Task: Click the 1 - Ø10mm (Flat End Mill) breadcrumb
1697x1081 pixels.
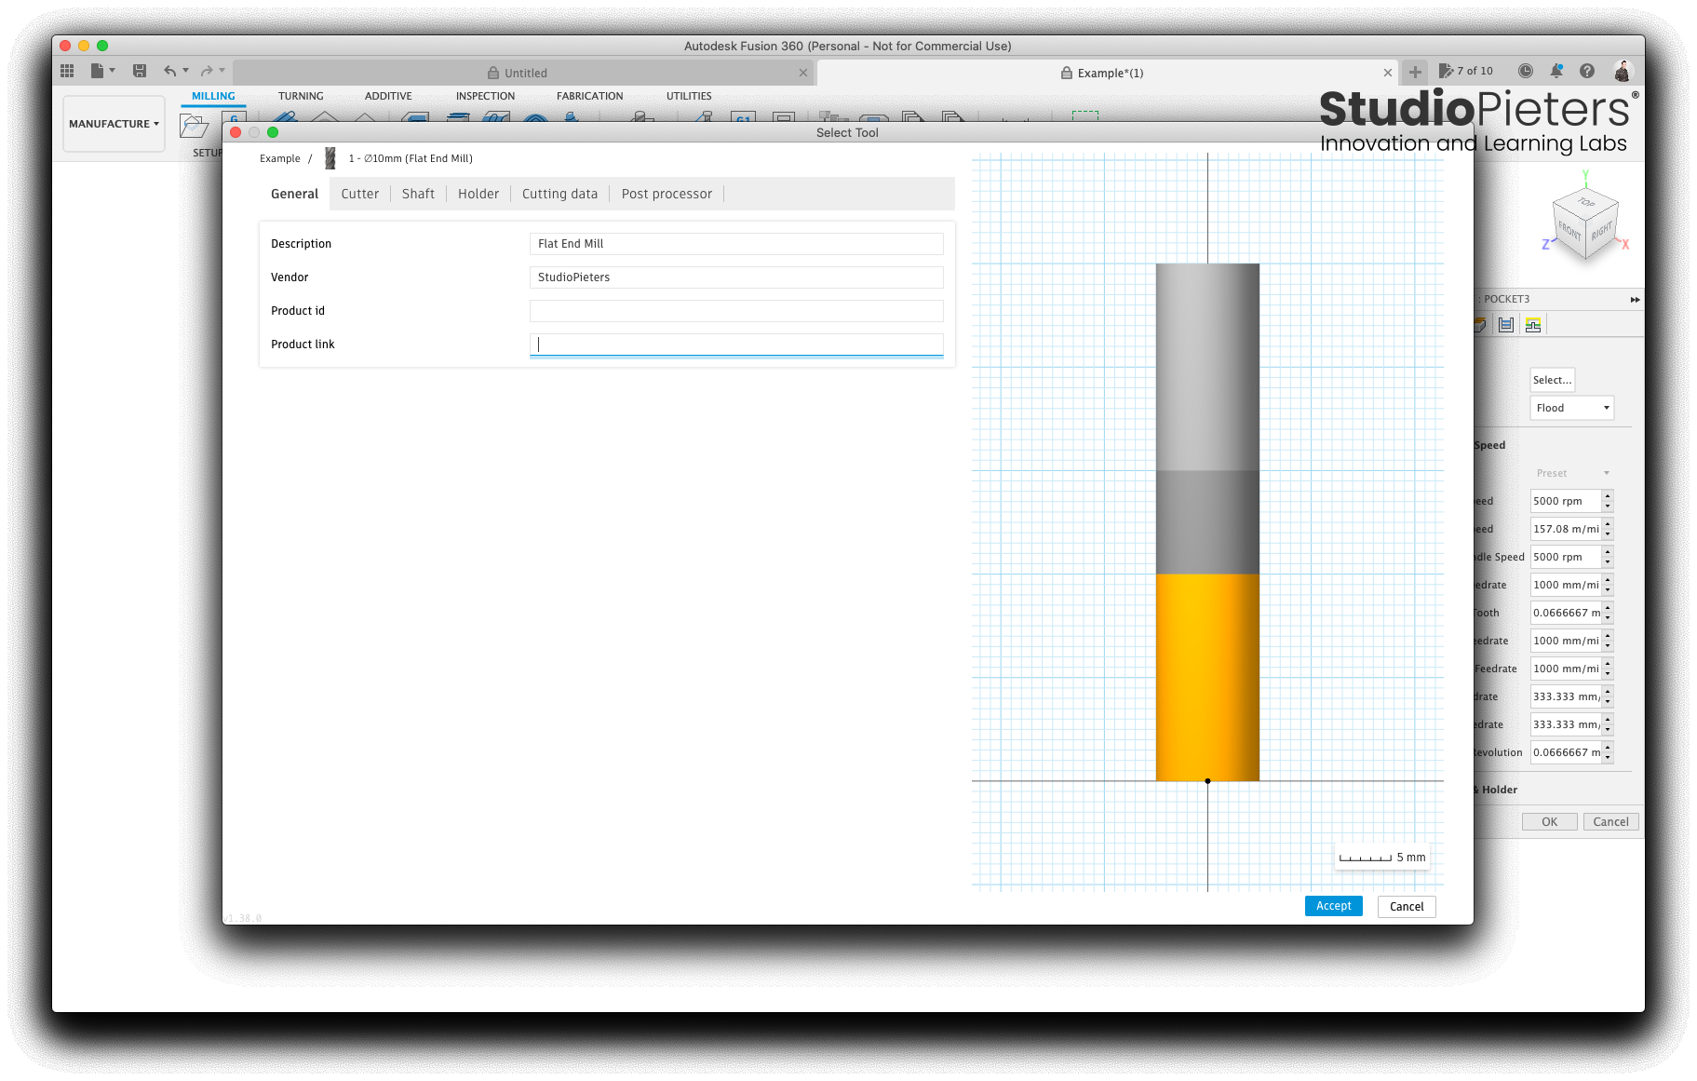Action: coord(411,158)
